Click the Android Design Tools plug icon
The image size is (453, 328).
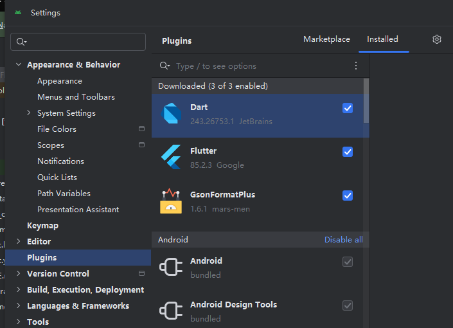(x=171, y=311)
